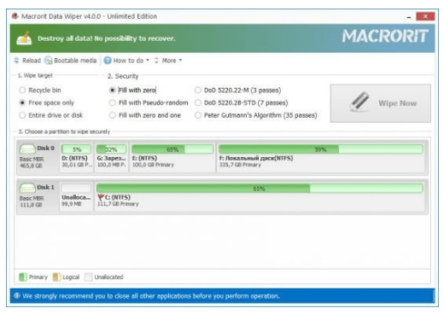
Task: Select the Unallocated 99,9 MB space
Action: coord(76,196)
